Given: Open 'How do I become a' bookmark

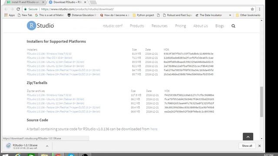Looking at the screenshot, I should (x=115, y=15).
